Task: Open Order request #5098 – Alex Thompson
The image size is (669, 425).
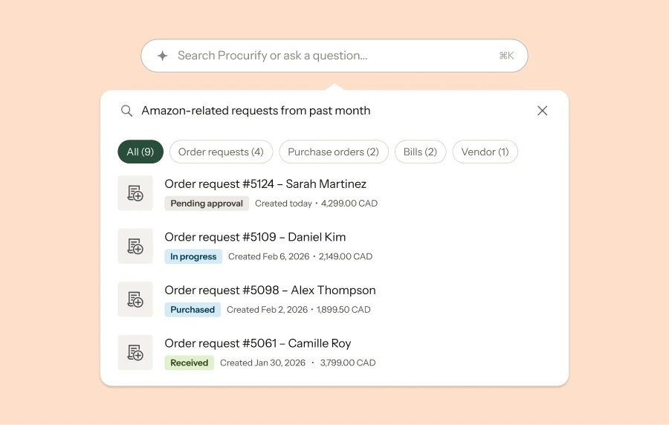Action: click(x=270, y=291)
